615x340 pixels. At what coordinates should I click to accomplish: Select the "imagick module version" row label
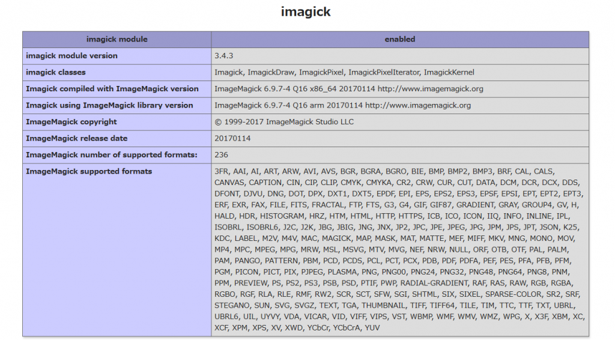coord(71,56)
